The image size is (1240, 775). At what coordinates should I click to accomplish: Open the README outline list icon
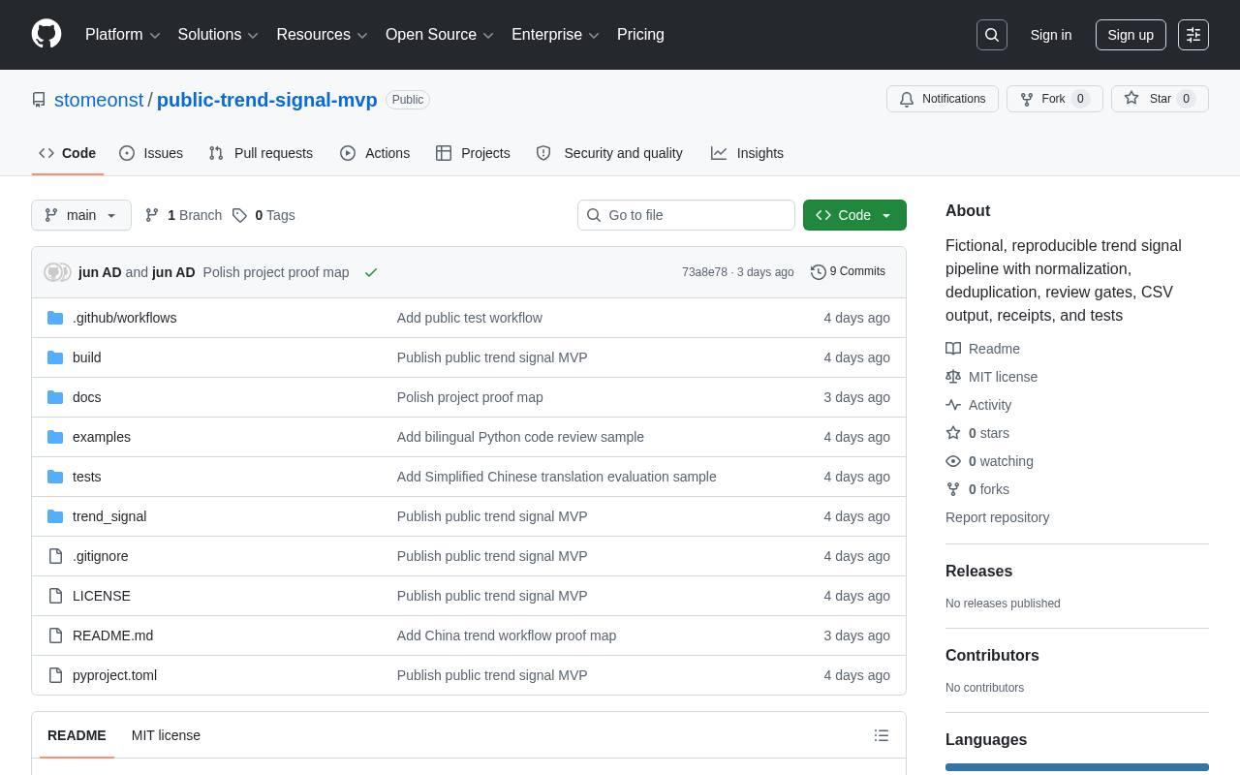(882, 735)
